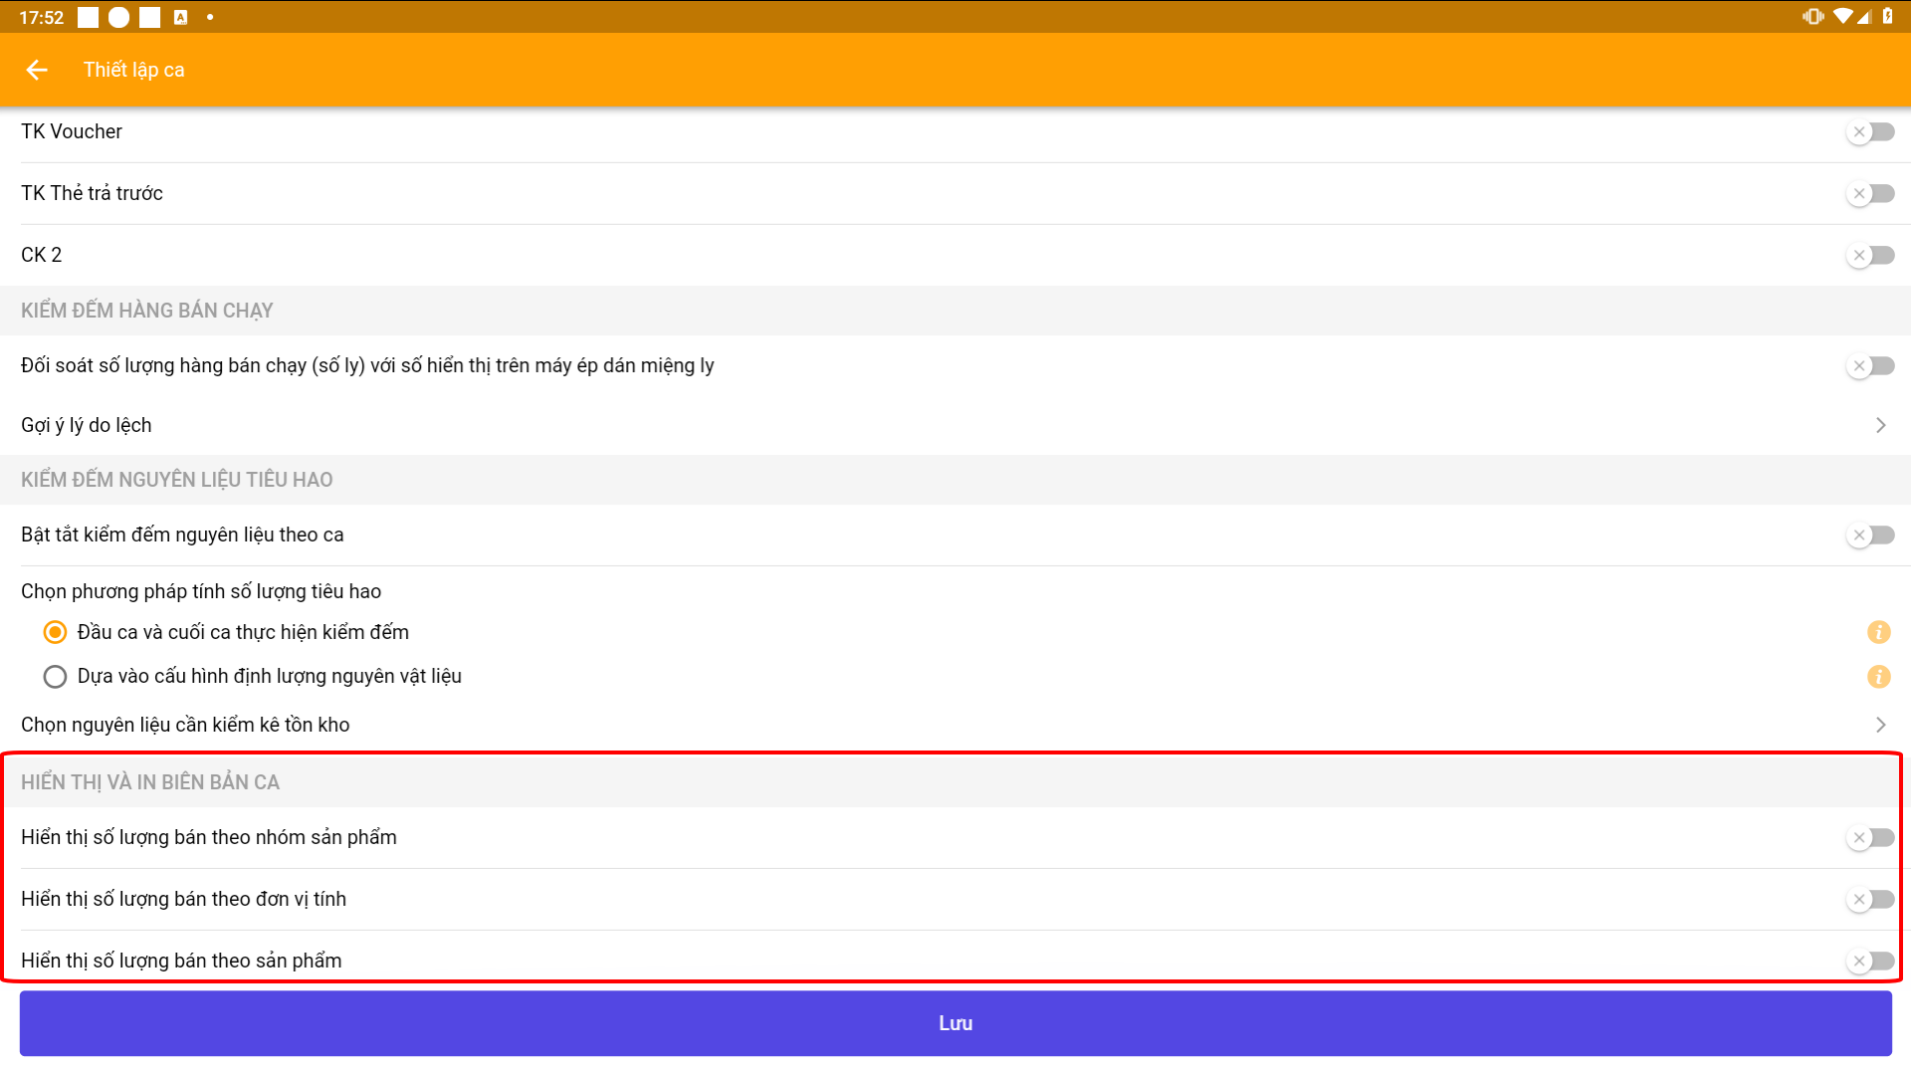This screenshot has width=1911, height=1075.
Task: Tap the battery icon in status bar
Action: point(1888,16)
